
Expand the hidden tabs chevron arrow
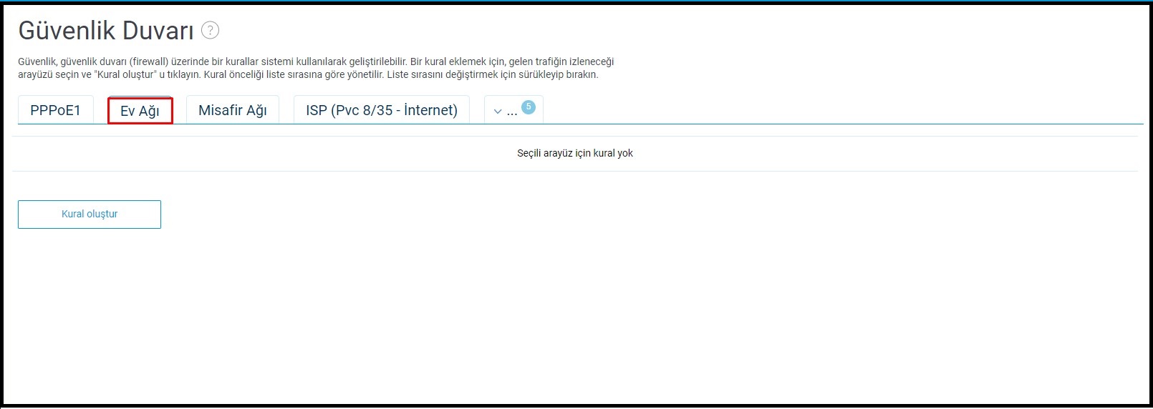[x=498, y=112]
